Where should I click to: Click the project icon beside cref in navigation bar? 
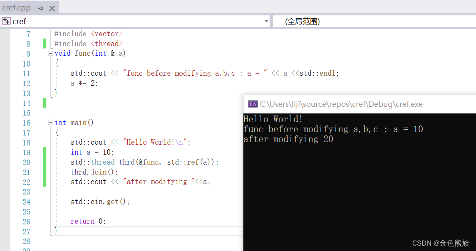coord(6,21)
